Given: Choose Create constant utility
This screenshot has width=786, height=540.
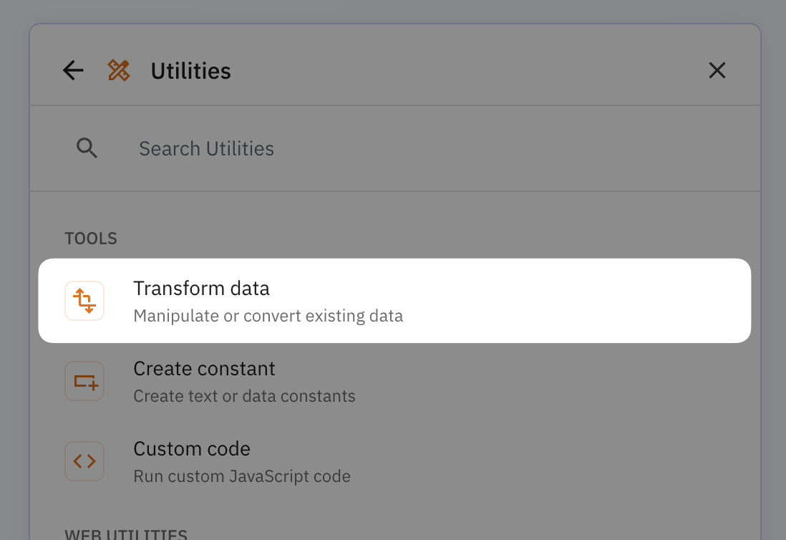Looking at the screenshot, I should [204, 368].
